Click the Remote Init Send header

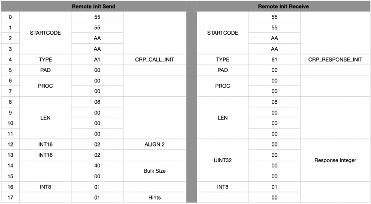pos(92,6)
